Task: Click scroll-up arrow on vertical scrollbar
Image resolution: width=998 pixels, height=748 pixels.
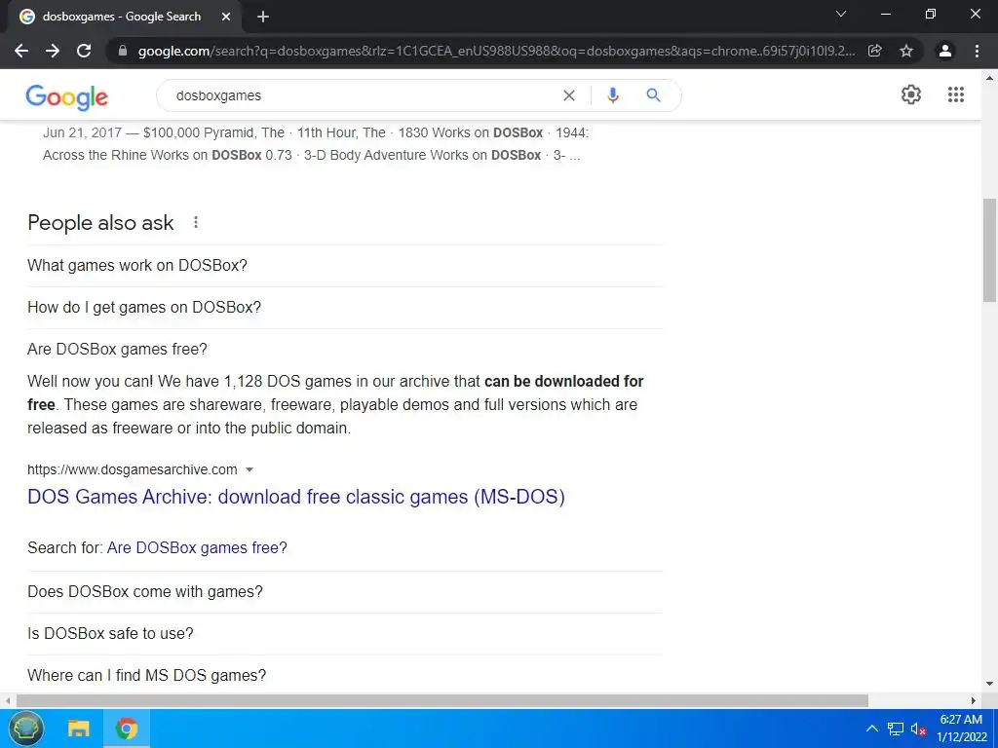Action: [989, 79]
